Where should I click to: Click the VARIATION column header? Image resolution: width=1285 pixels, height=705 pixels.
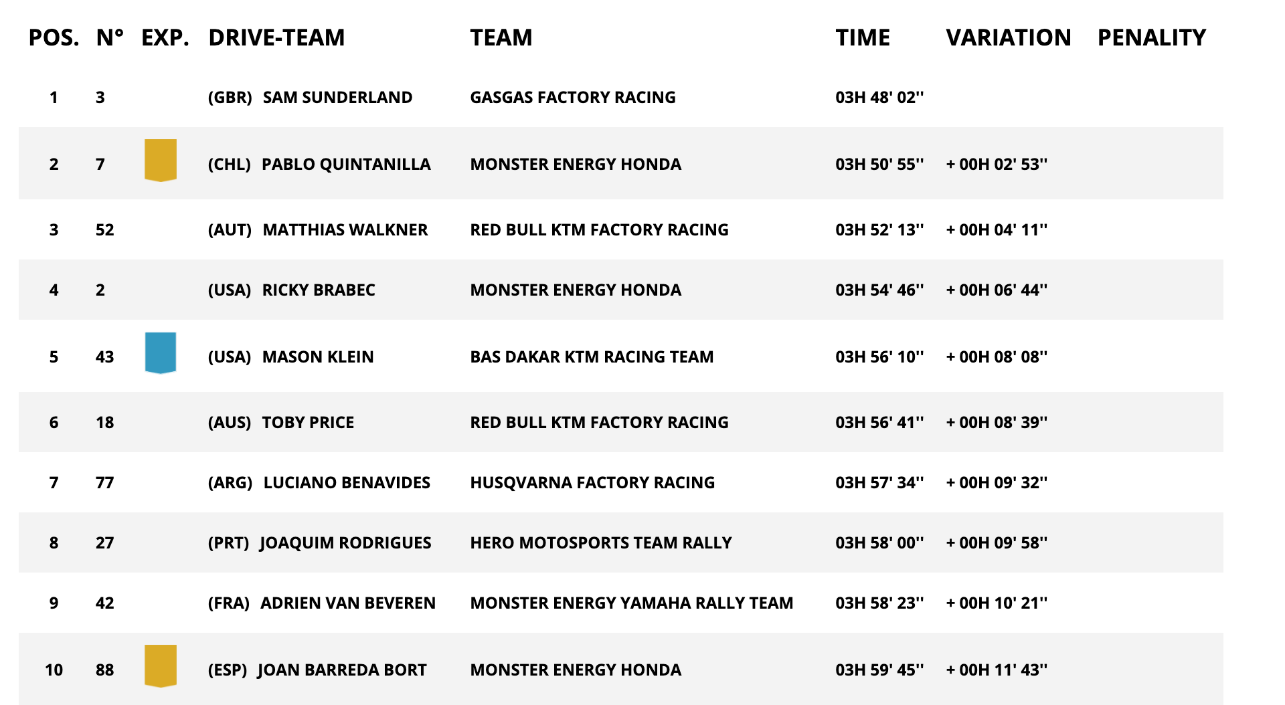[x=1009, y=37]
